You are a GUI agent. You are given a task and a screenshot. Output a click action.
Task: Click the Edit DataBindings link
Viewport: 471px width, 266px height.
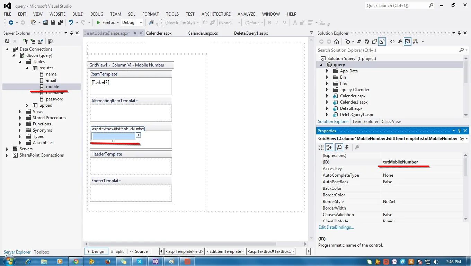(336, 227)
